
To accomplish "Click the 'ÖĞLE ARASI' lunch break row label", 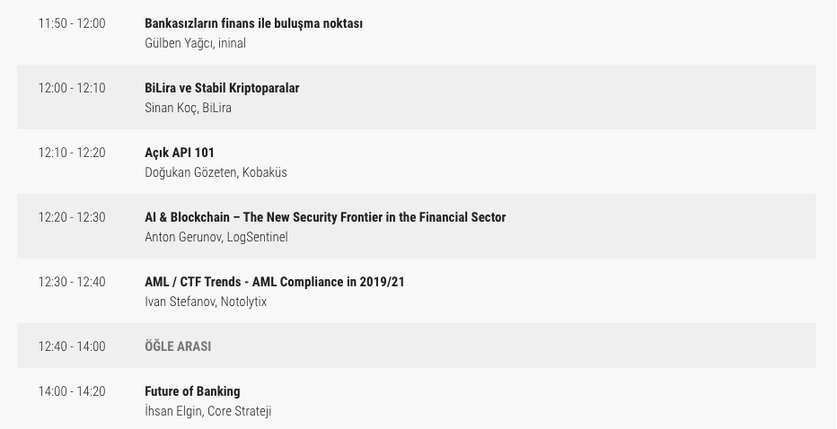I will point(178,346).
